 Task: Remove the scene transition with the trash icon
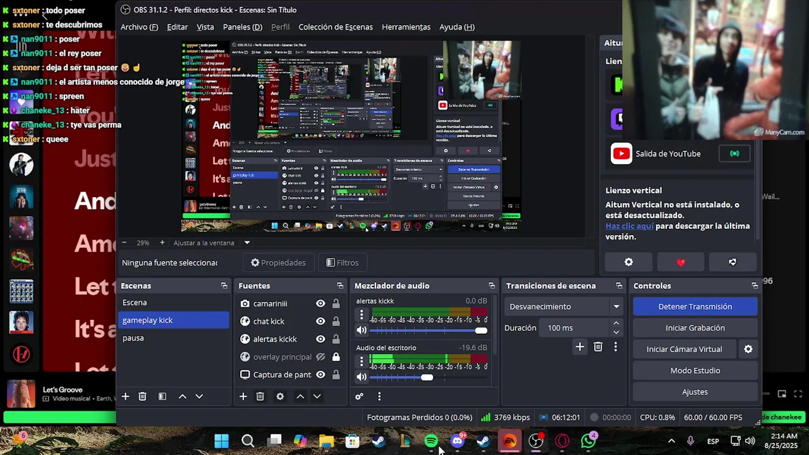[598, 346]
